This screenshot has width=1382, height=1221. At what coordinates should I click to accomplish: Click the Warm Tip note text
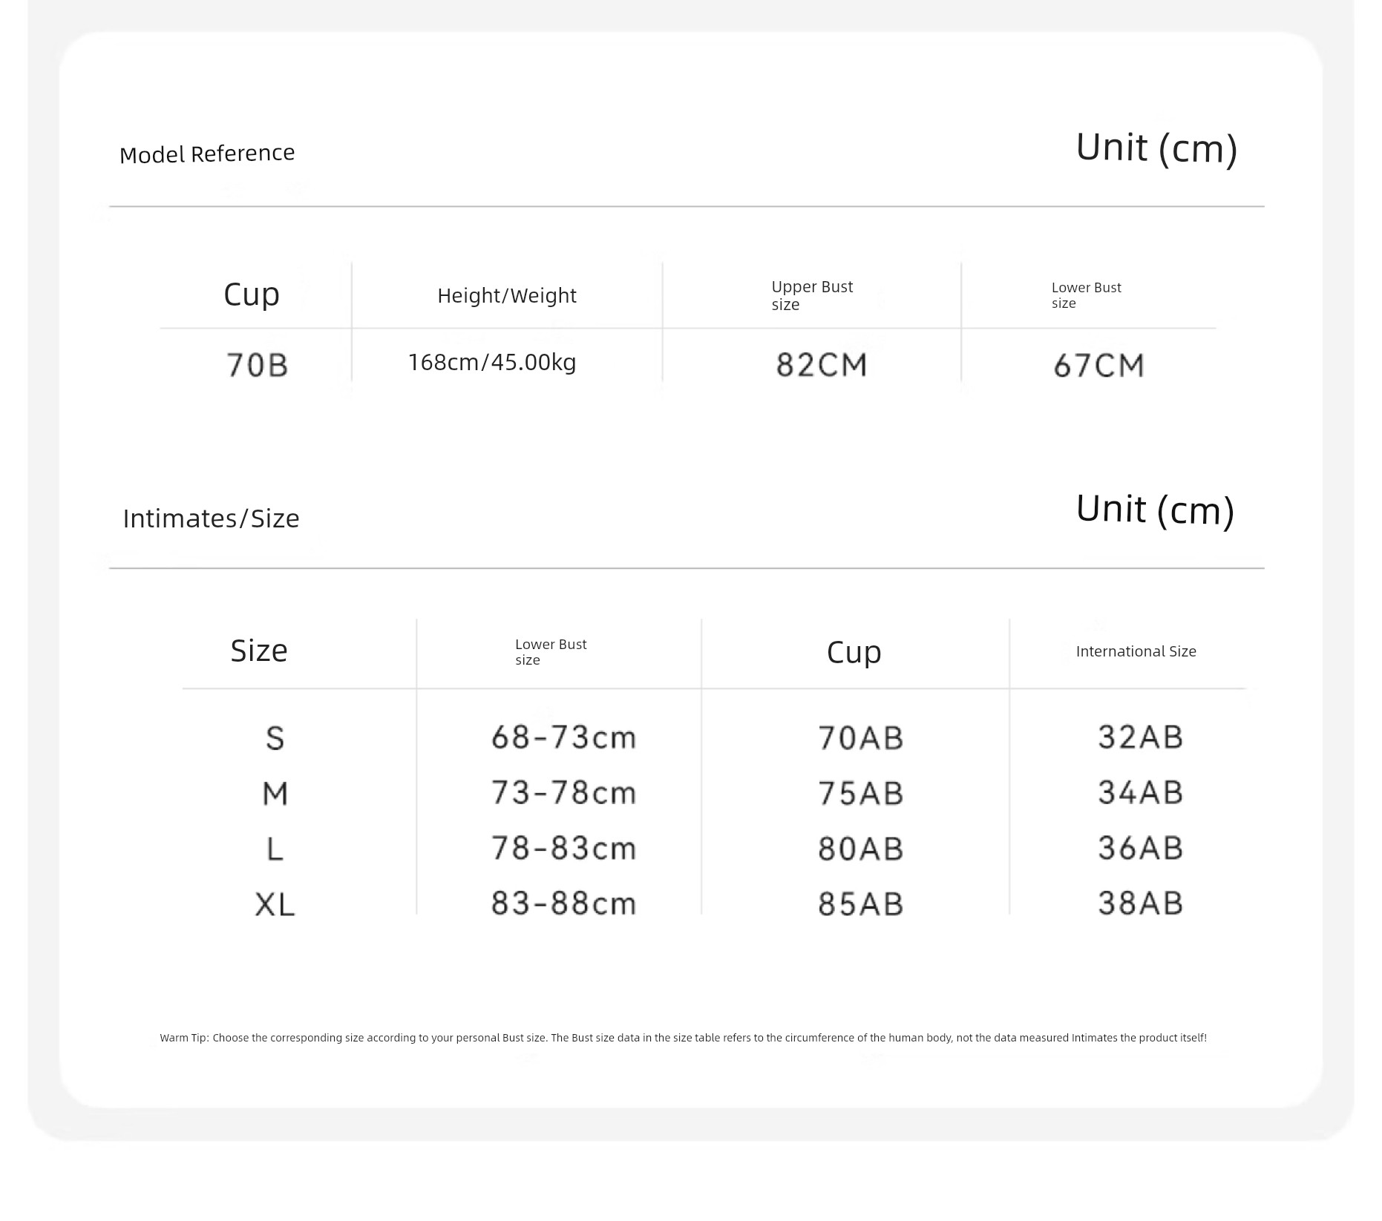(x=683, y=1038)
